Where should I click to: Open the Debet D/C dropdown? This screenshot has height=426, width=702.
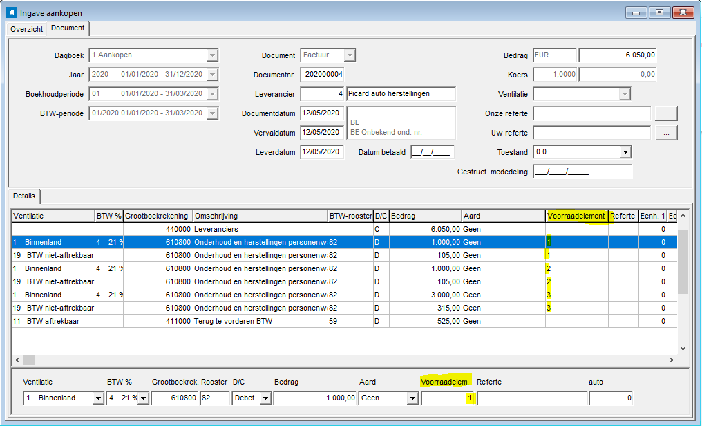pyautogui.click(x=266, y=398)
